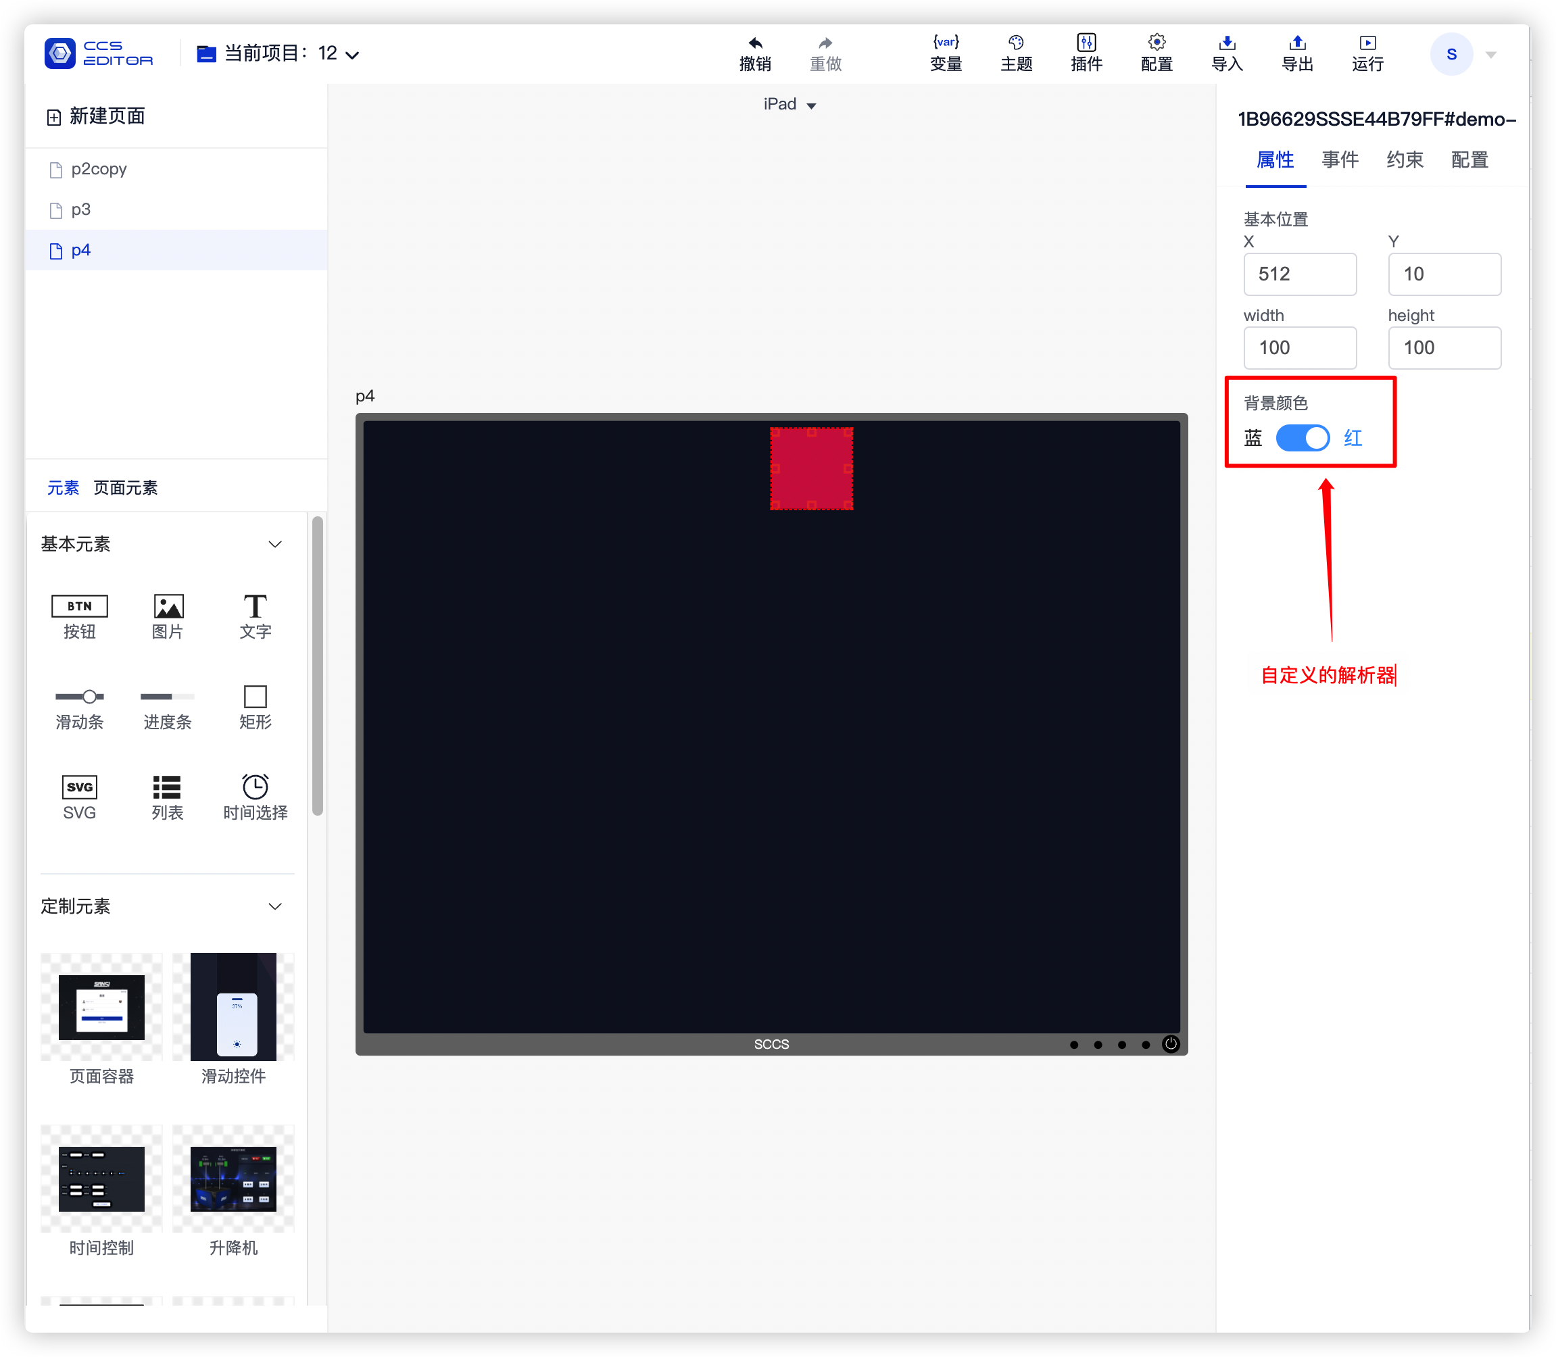Select the 滑动控件 custom element thumbnail
1556x1357 pixels.
pos(233,1007)
